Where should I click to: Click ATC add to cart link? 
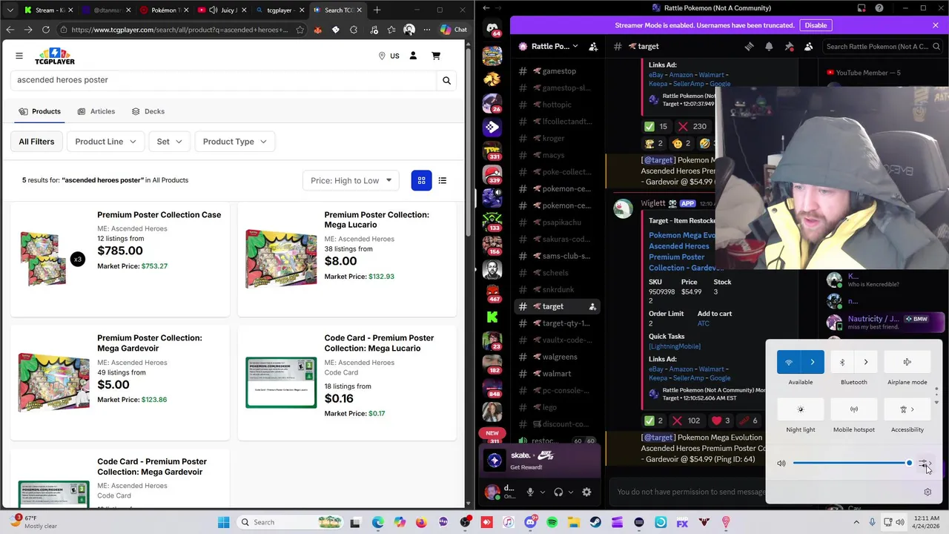coord(703,323)
